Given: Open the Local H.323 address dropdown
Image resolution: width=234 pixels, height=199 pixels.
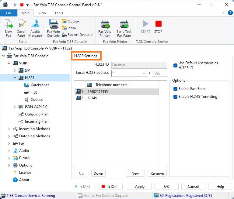Looking at the screenshot, I should tap(144, 73).
